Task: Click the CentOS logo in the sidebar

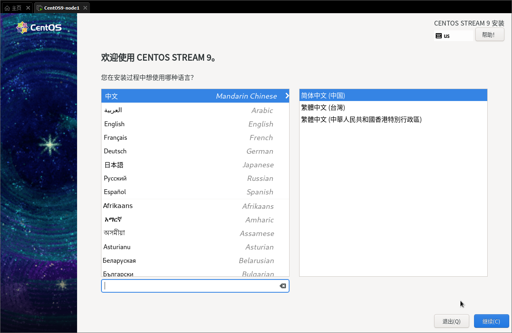Action: [x=39, y=28]
